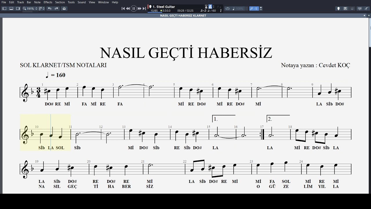Open the line-in guitar input icon
Screen dimensions: 371x209
pyautogui.click(x=367, y=9)
